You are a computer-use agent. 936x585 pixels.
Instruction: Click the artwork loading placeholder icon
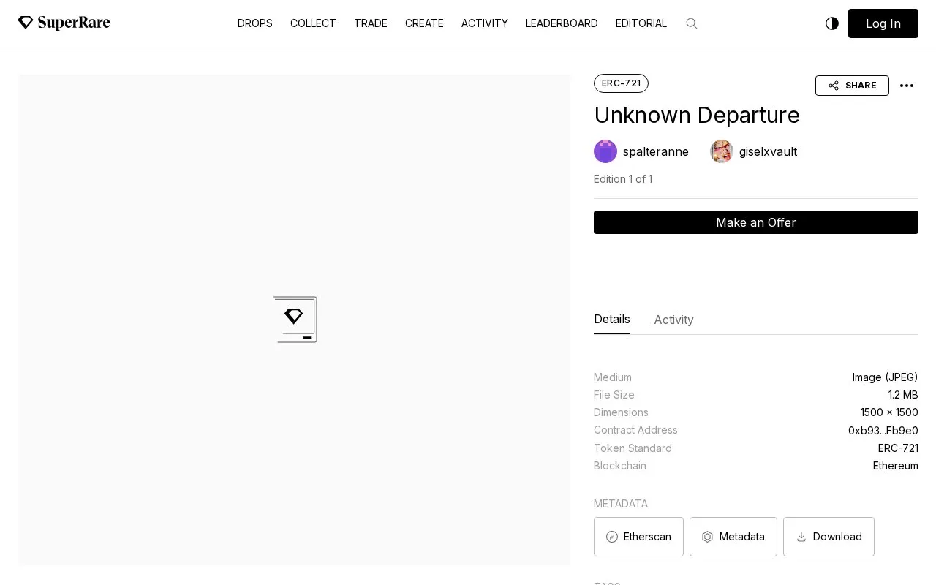295,320
